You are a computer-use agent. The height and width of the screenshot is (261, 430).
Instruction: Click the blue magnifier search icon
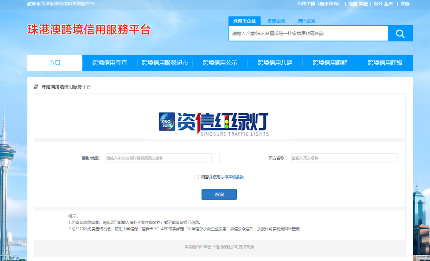(400, 33)
